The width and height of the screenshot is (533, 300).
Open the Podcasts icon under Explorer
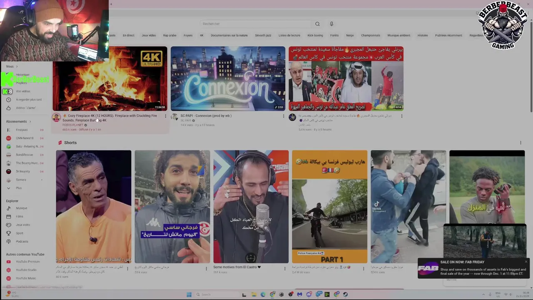(8, 242)
